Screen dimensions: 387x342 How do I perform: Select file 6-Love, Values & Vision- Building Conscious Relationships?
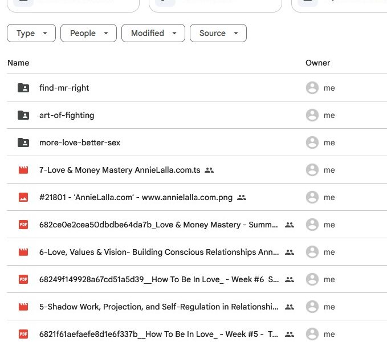(x=159, y=252)
